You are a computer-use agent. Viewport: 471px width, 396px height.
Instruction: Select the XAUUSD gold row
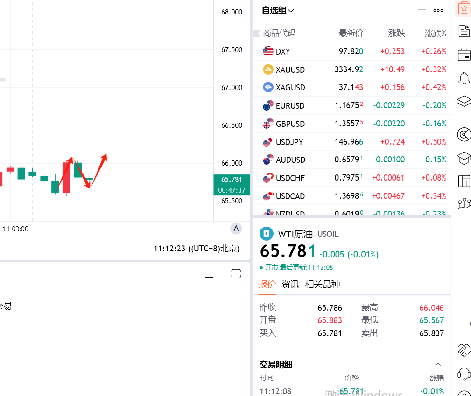click(351, 69)
